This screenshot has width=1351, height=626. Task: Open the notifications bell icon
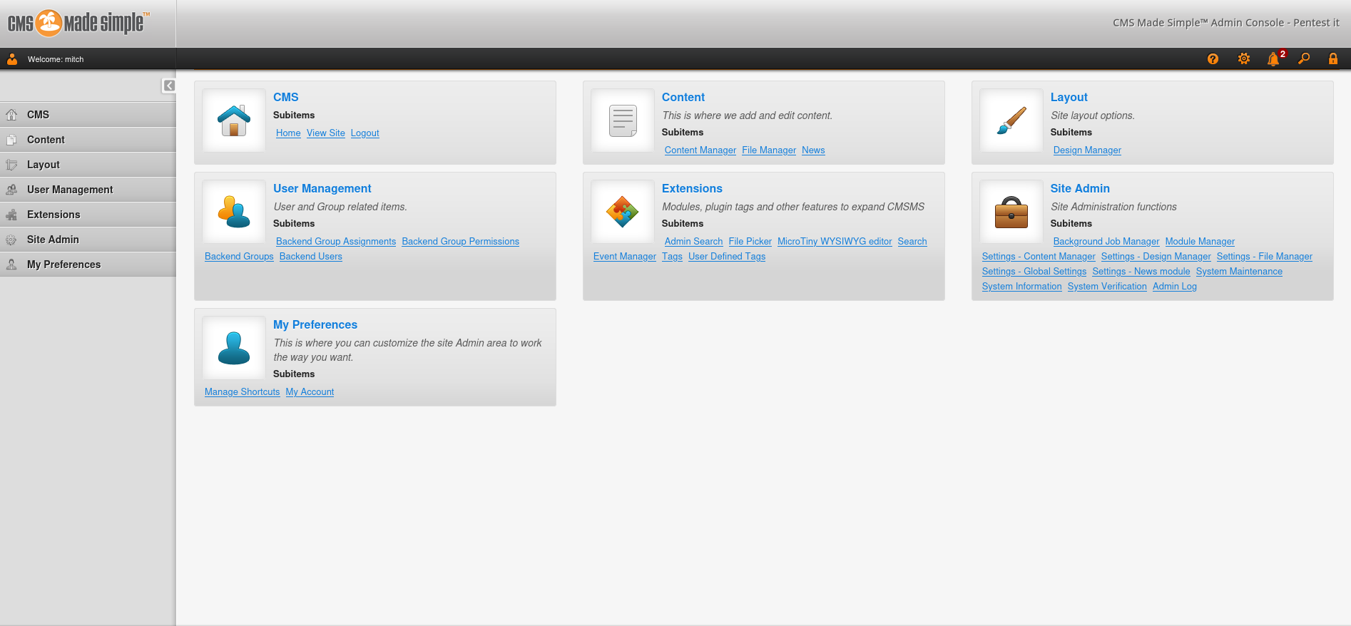point(1273,59)
